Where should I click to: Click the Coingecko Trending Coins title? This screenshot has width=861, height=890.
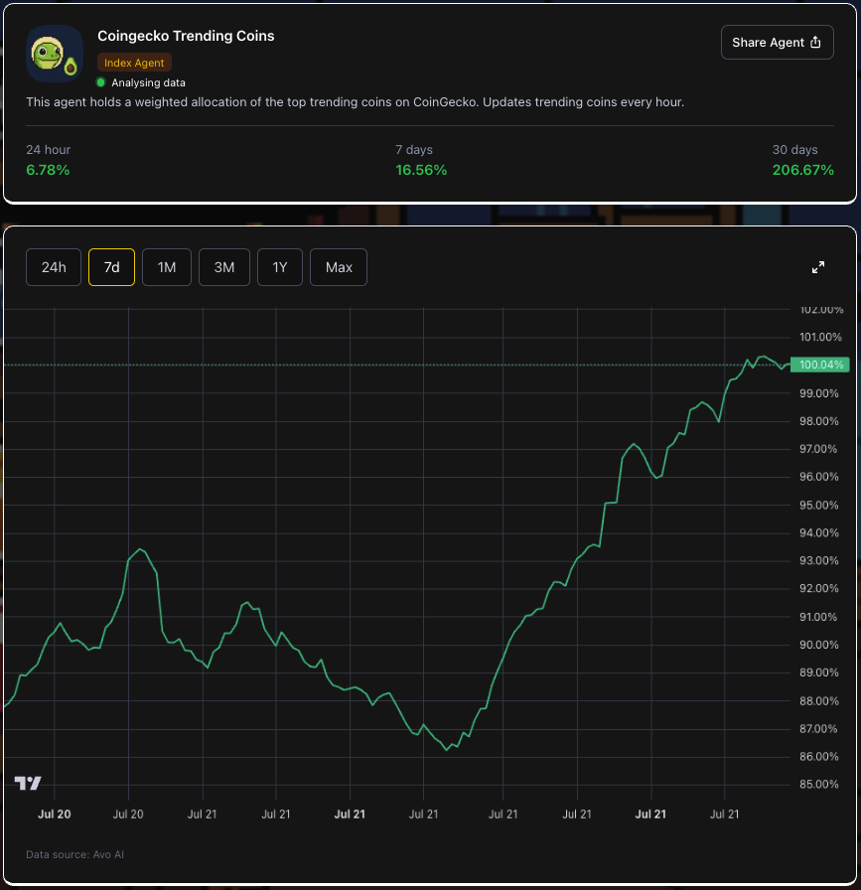[185, 36]
